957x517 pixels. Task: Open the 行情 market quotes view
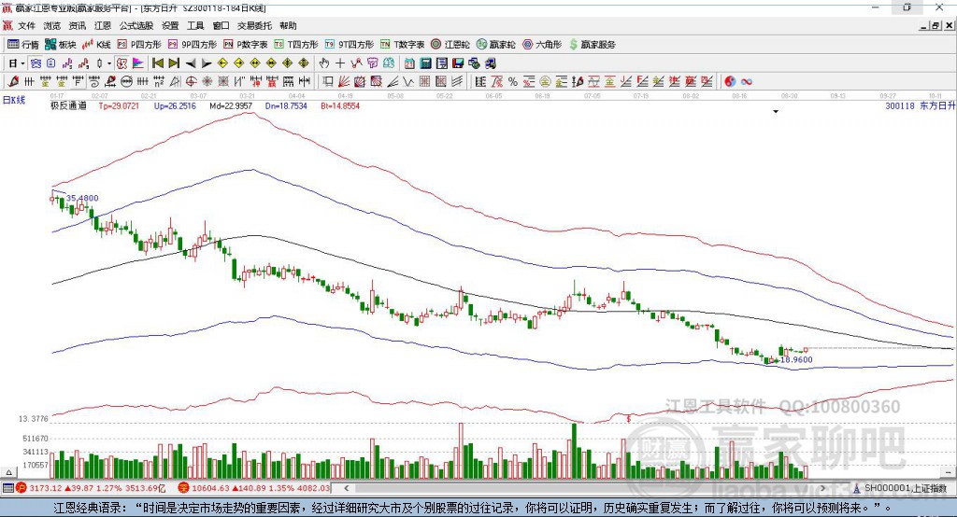click(22, 45)
